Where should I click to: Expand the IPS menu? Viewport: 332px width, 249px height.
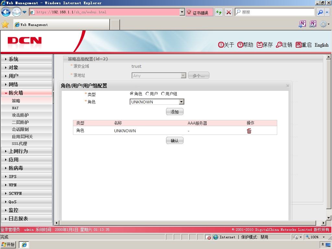click(27, 176)
